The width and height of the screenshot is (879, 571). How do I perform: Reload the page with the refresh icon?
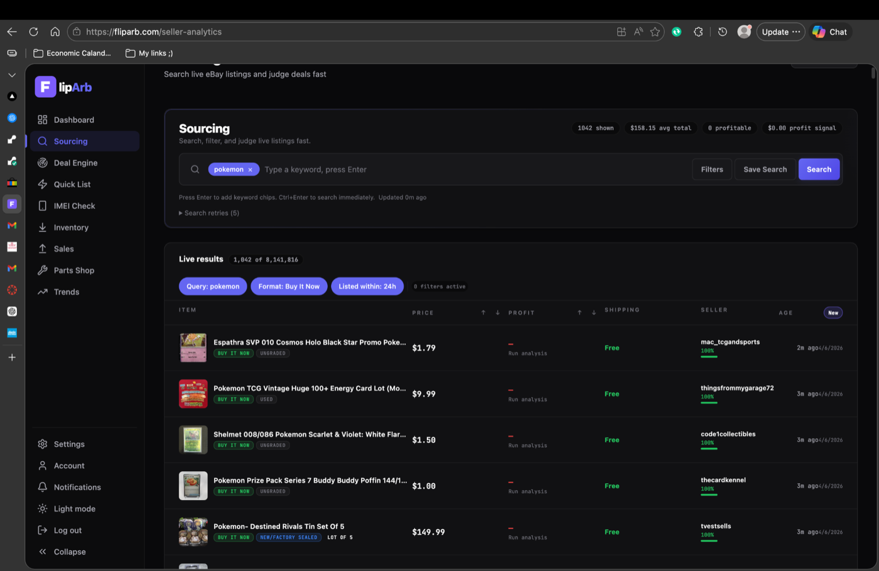[x=34, y=32]
